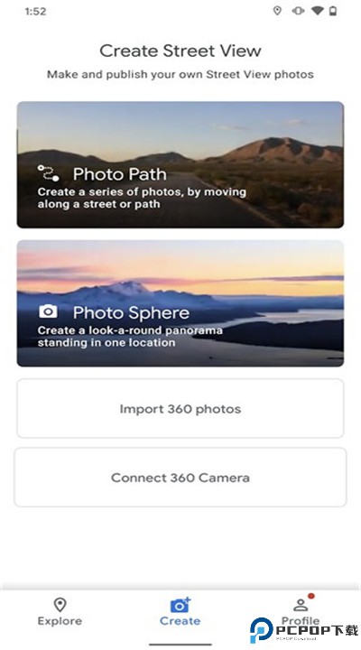Image resolution: width=361 pixels, height=650 pixels.
Task: Open the Photo Path card
Action: (180, 164)
